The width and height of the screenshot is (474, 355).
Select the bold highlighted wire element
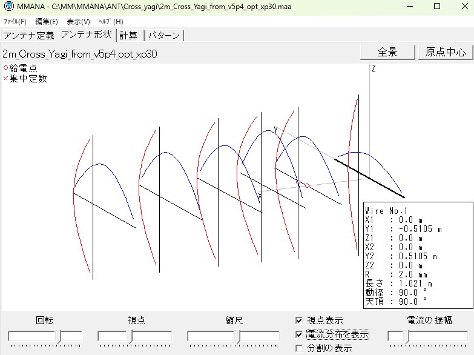click(369, 178)
